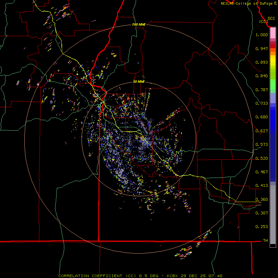Click the DCC legend title
Image resolution: width=278 pixels, height=278 pixels.
(271, 19)
